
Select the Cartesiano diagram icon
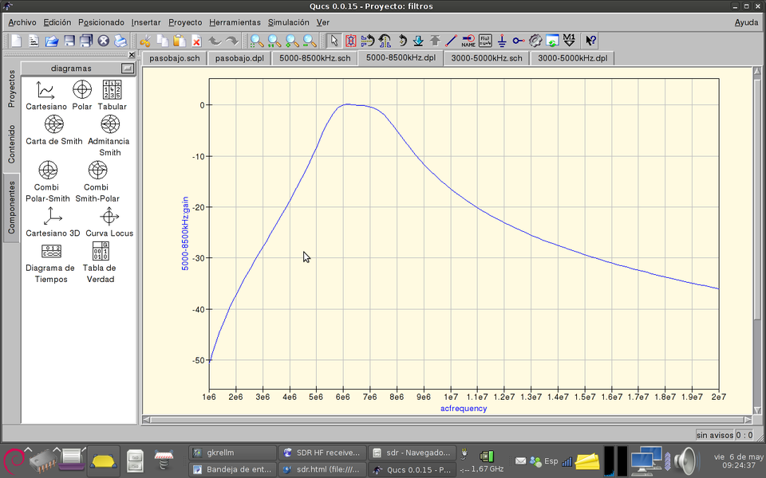coord(46,90)
